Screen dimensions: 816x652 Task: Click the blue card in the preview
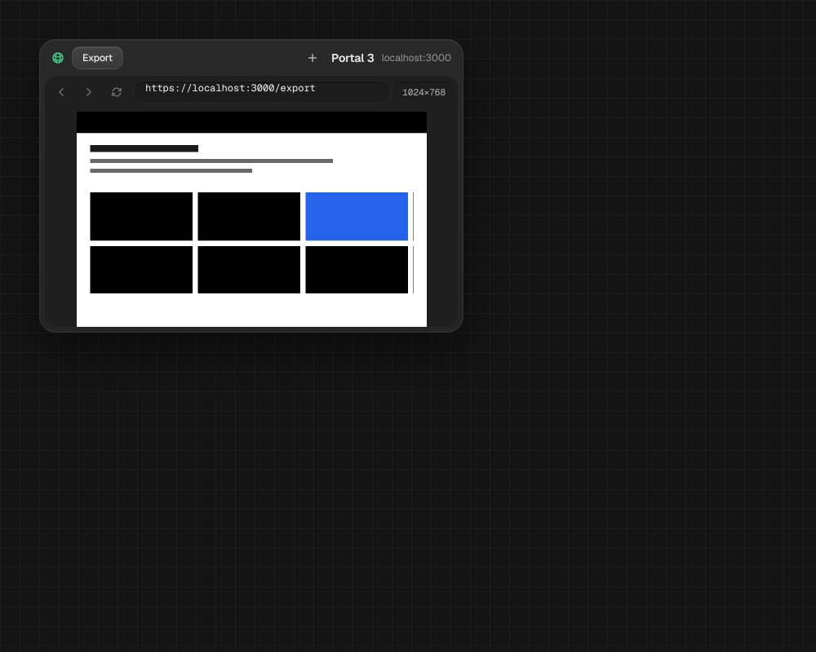(x=357, y=216)
